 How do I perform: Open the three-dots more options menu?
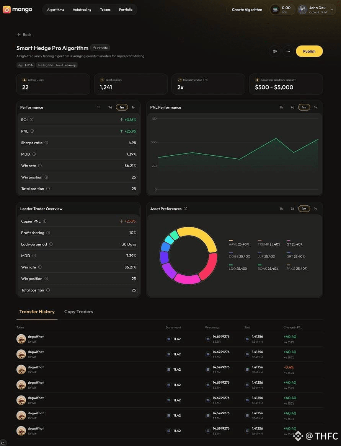pos(288,51)
